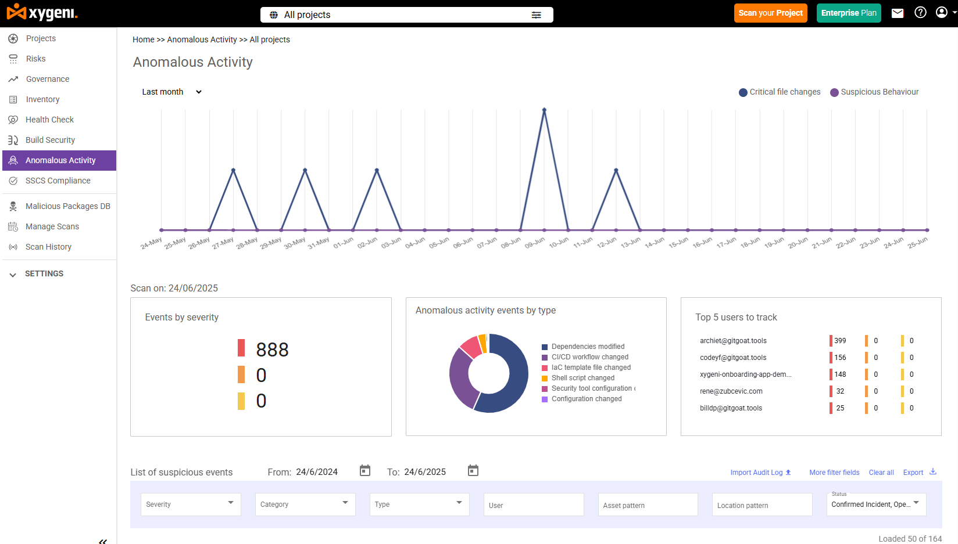Open the Governance panel
The width and height of the screenshot is (958, 544).
tap(47, 79)
